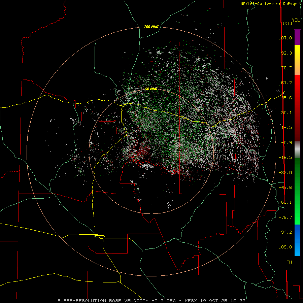Select the 107.8 scale value
This screenshot has width=303, height=303.
tap(285, 38)
